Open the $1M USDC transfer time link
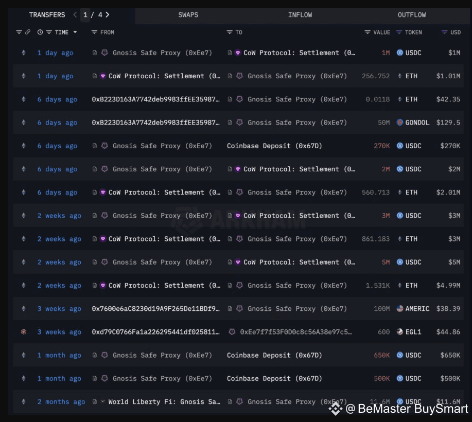 [56, 53]
